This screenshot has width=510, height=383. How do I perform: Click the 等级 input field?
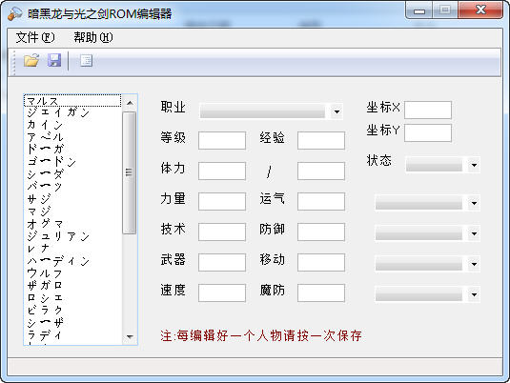coord(222,140)
